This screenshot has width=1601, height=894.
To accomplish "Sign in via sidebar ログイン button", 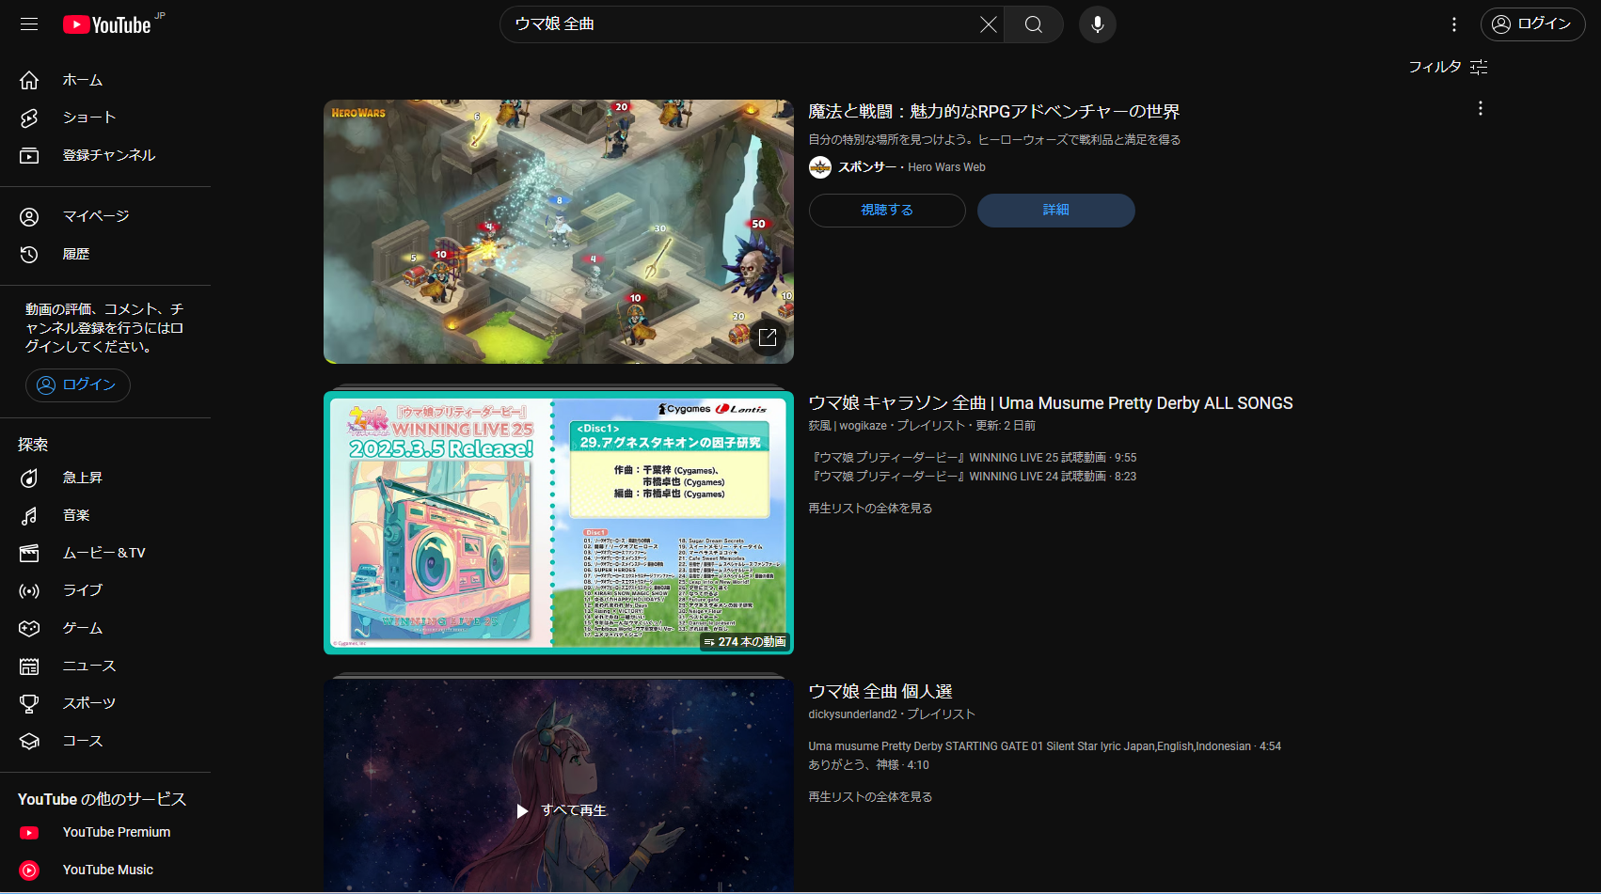I will click(77, 384).
